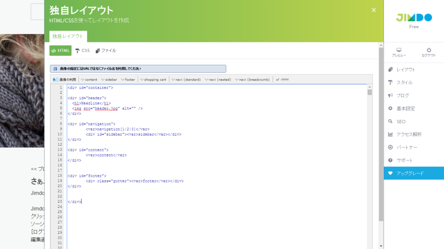This screenshot has width=444, height=249.
Task: Click the <h1>Headline</h1> code line
Action: 91,103
